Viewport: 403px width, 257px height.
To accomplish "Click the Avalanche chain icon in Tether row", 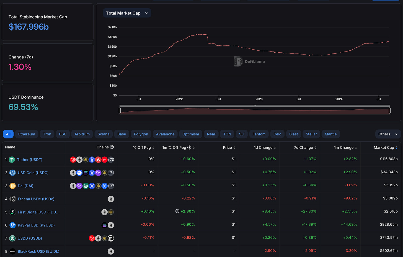I will [98, 160].
